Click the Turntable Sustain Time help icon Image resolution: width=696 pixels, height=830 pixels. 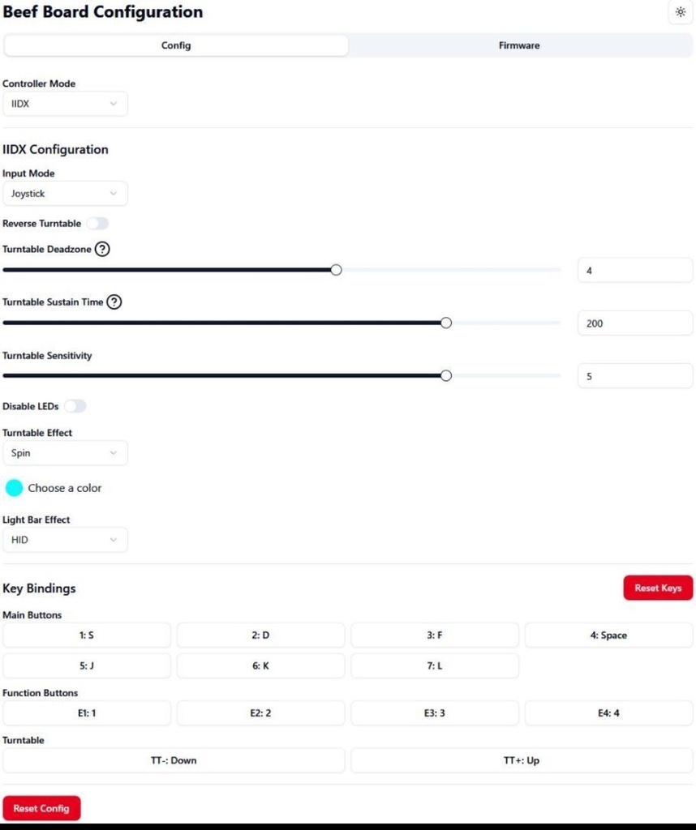tap(114, 302)
